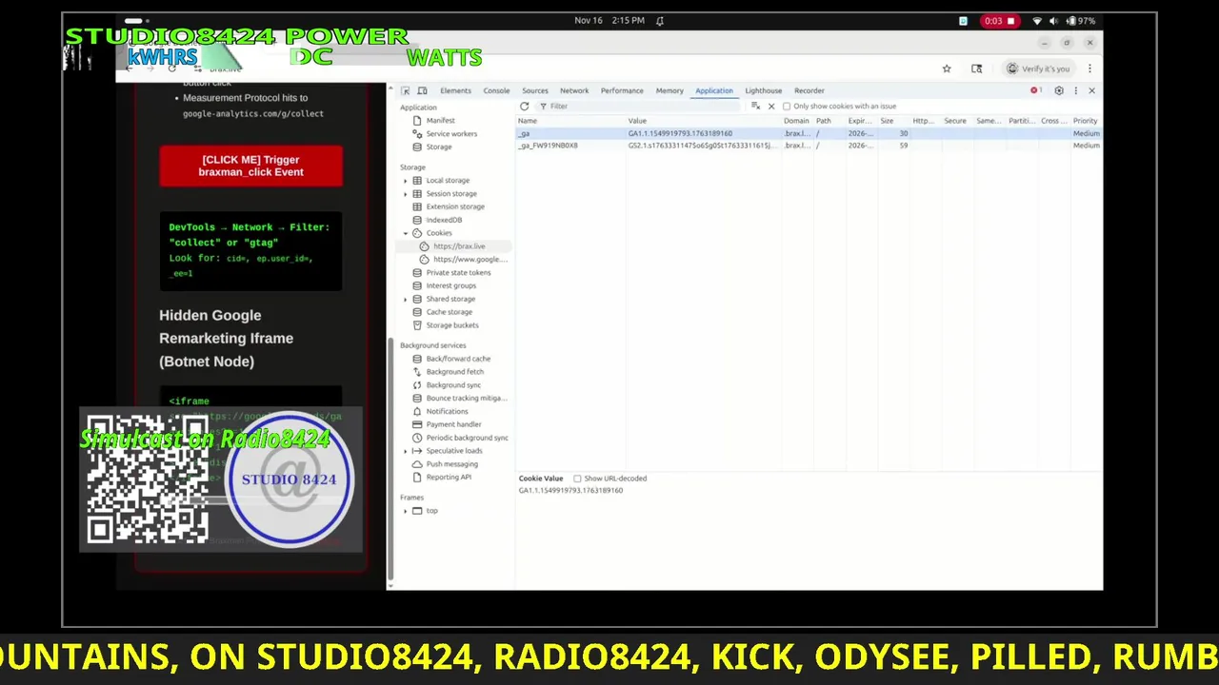
Task: Click the red error count badge
Action: click(x=1035, y=90)
